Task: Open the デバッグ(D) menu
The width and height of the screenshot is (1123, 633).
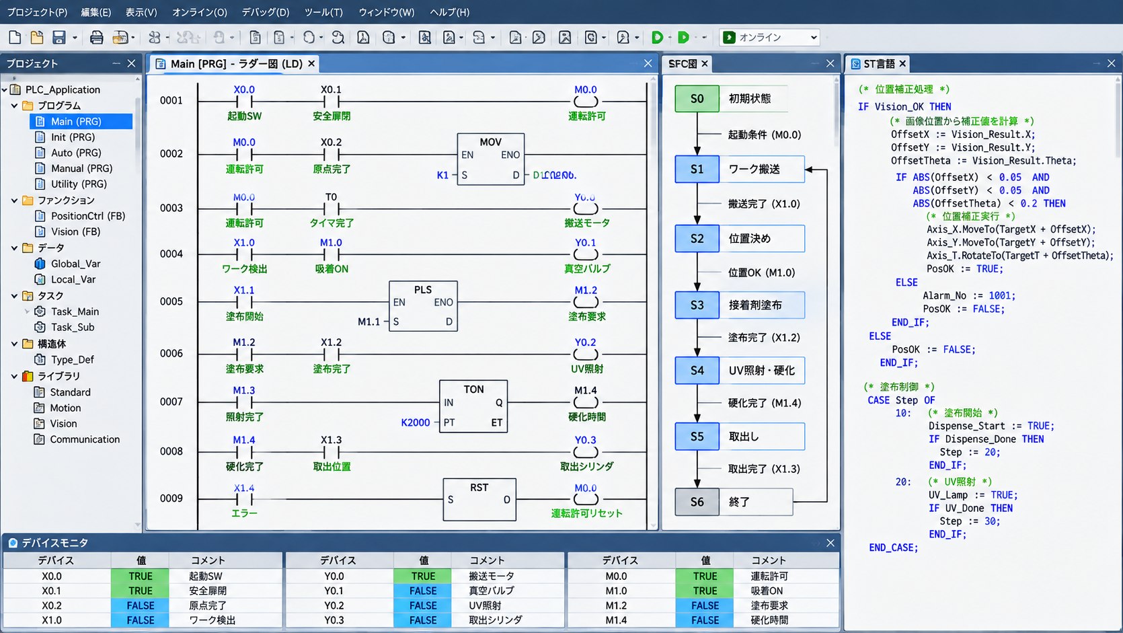Action: (266, 12)
